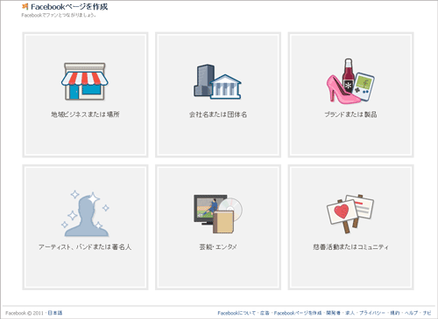Click the office buildings company icon

point(217,81)
